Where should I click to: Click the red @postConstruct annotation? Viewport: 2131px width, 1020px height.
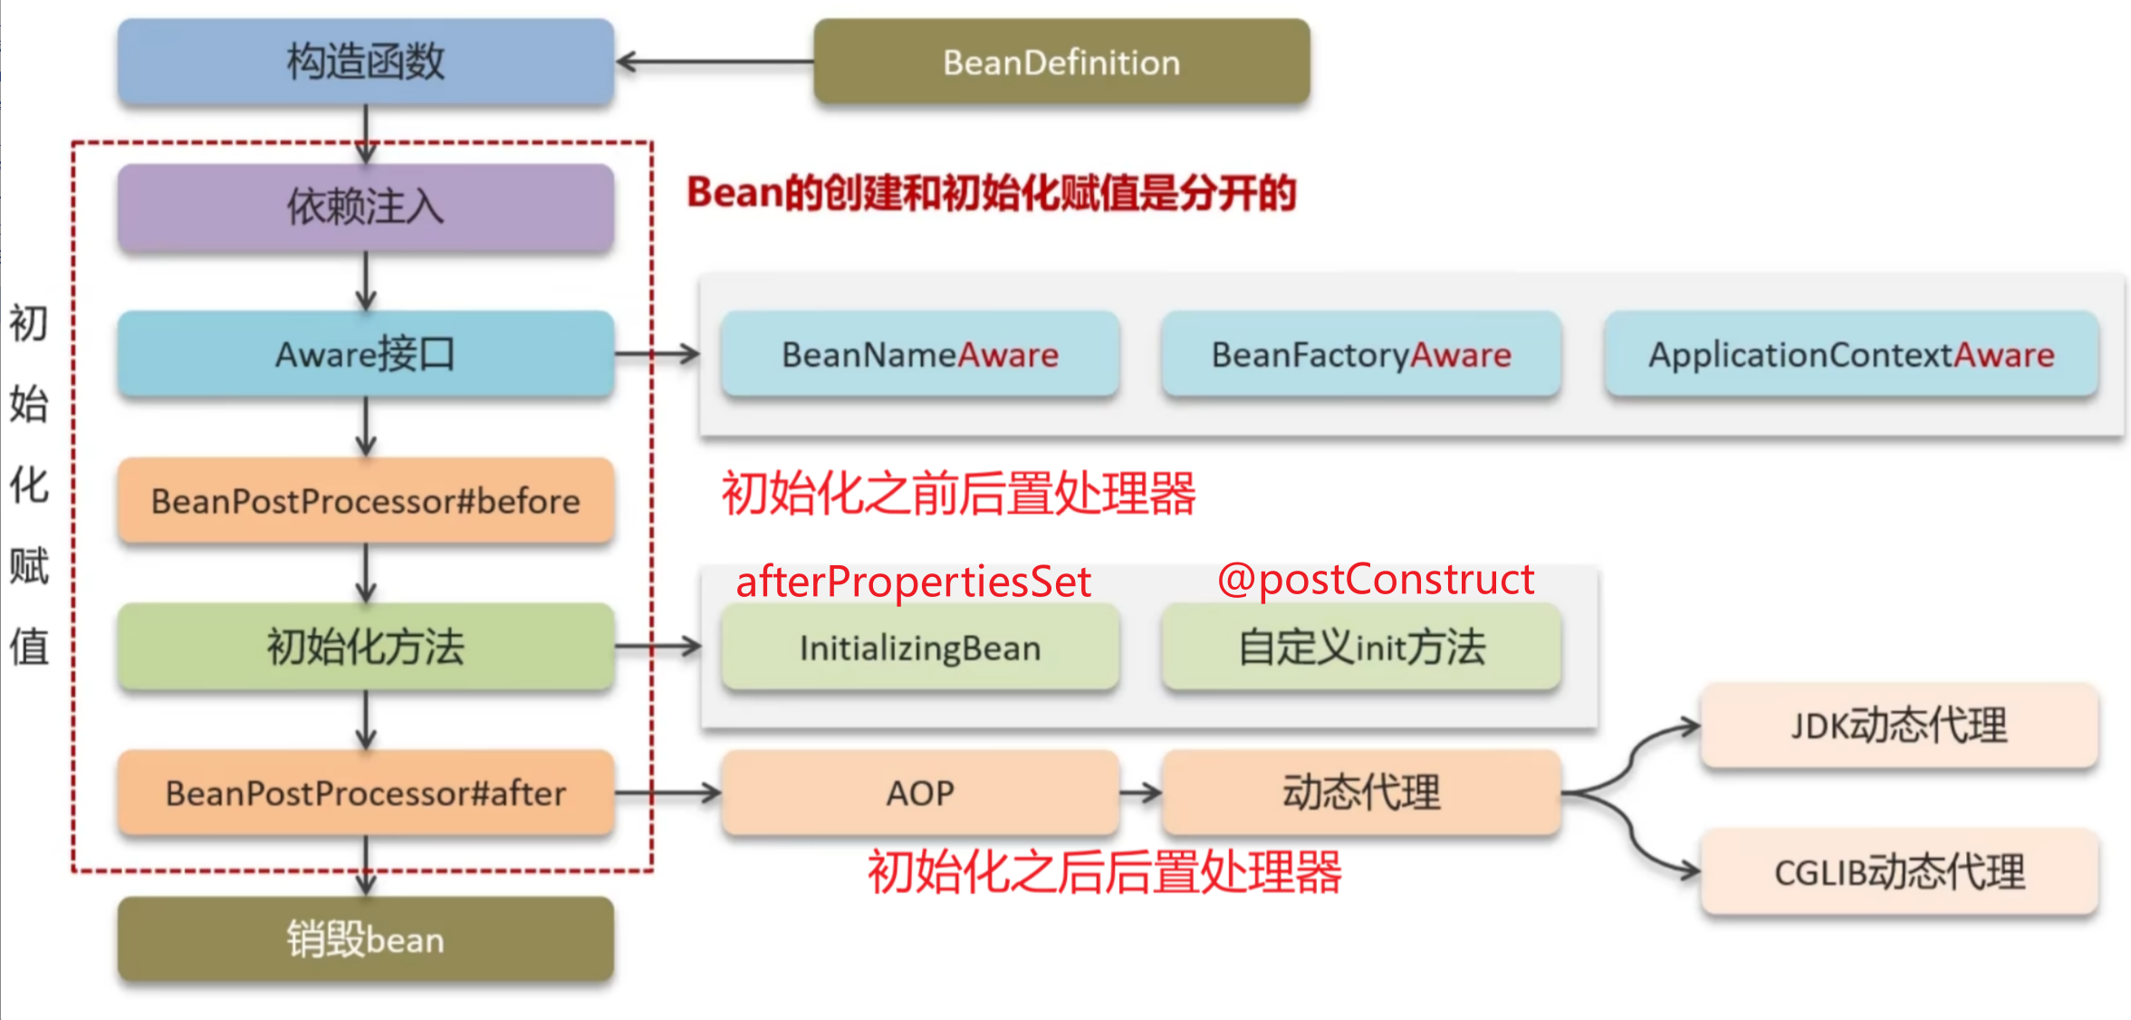click(x=1375, y=580)
